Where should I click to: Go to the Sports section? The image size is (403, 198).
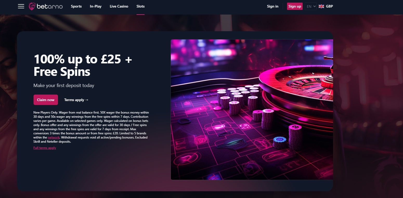pos(76,6)
